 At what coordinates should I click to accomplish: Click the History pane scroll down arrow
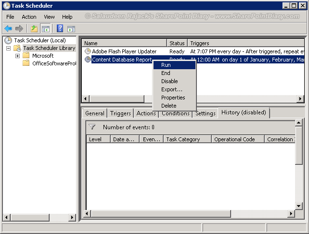point(299,206)
